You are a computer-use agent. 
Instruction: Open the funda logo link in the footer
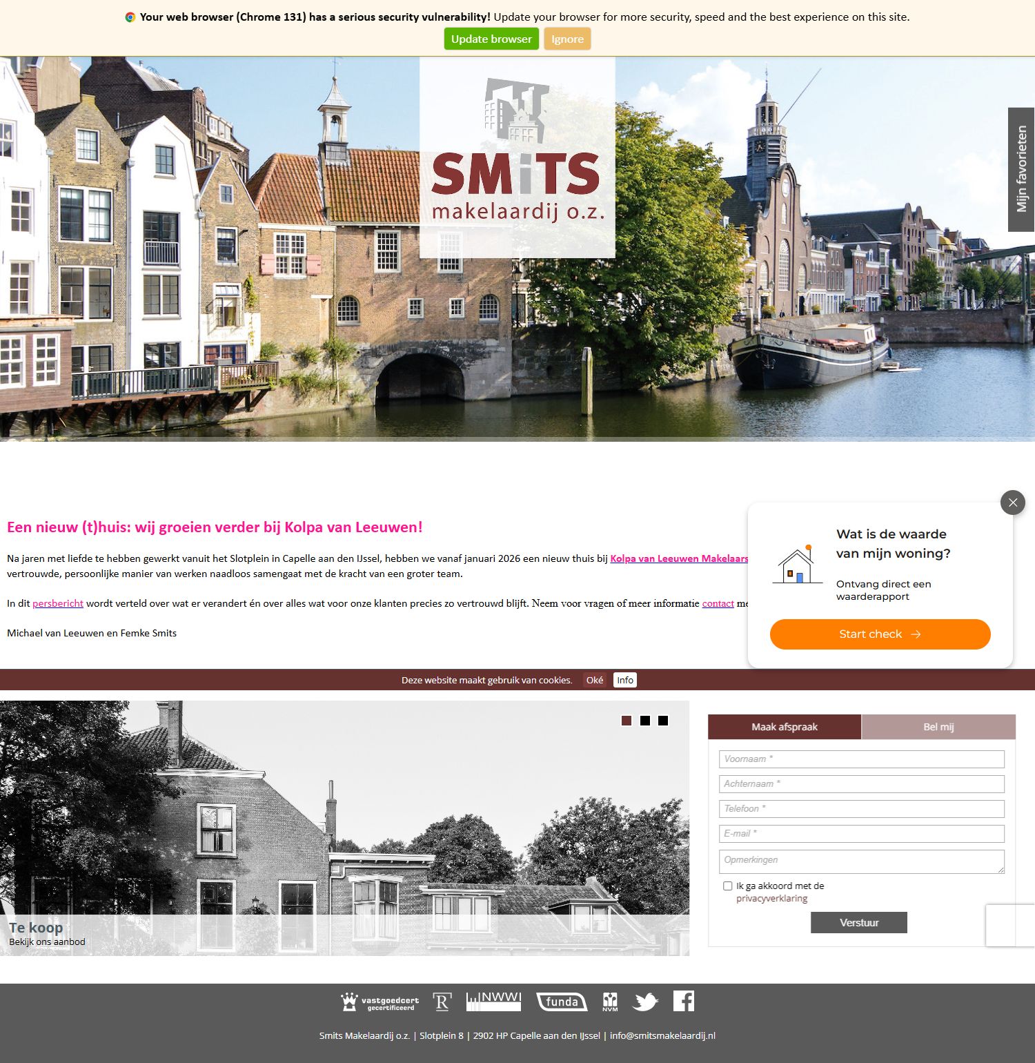pos(562,1001)
